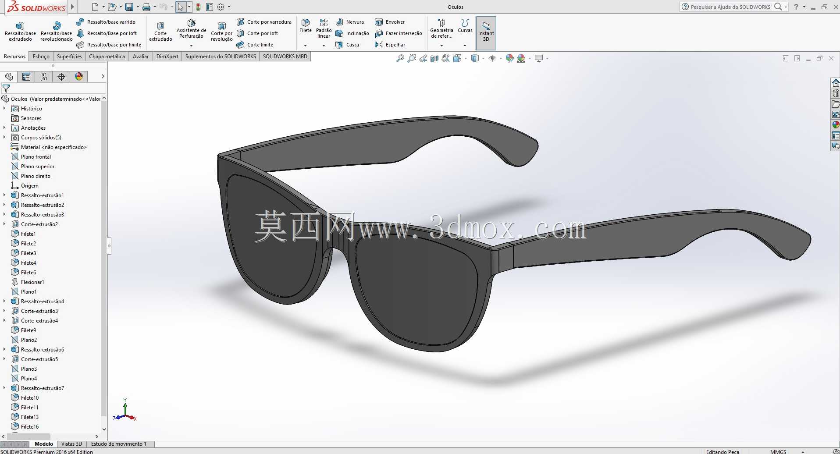Image resolution: width=840 pixels, height=454 pixels.
Task: Click the SOLIDWORKS help search field
Action: 730,7
